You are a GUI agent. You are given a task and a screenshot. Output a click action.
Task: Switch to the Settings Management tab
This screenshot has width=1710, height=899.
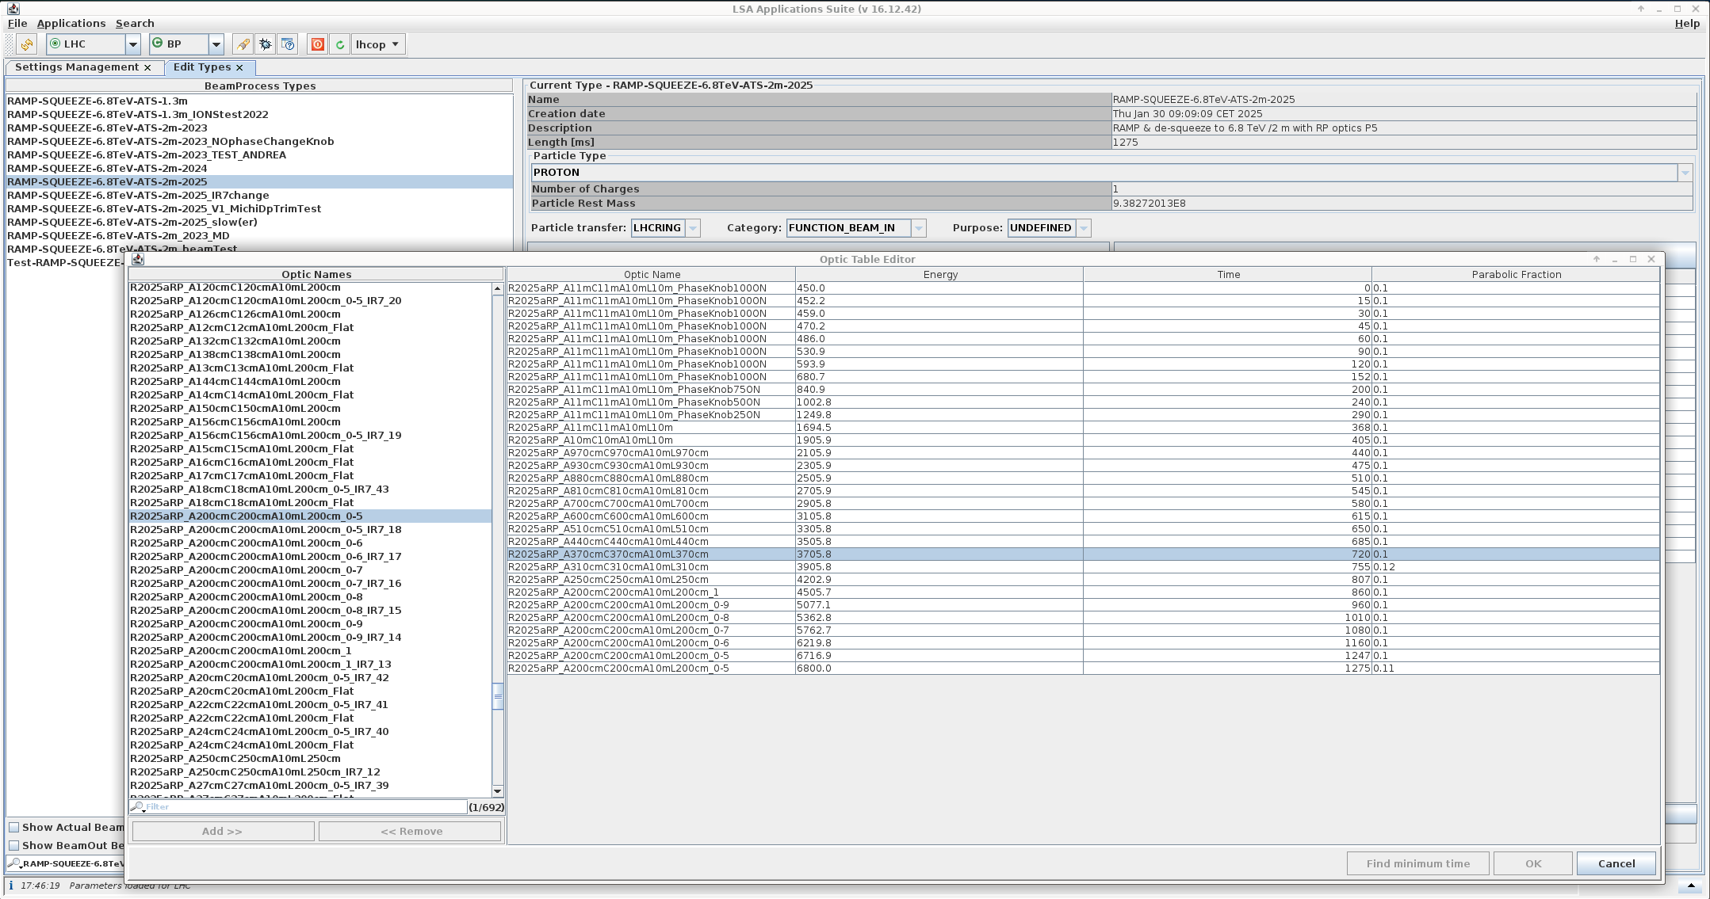click(x=77, y=67)
